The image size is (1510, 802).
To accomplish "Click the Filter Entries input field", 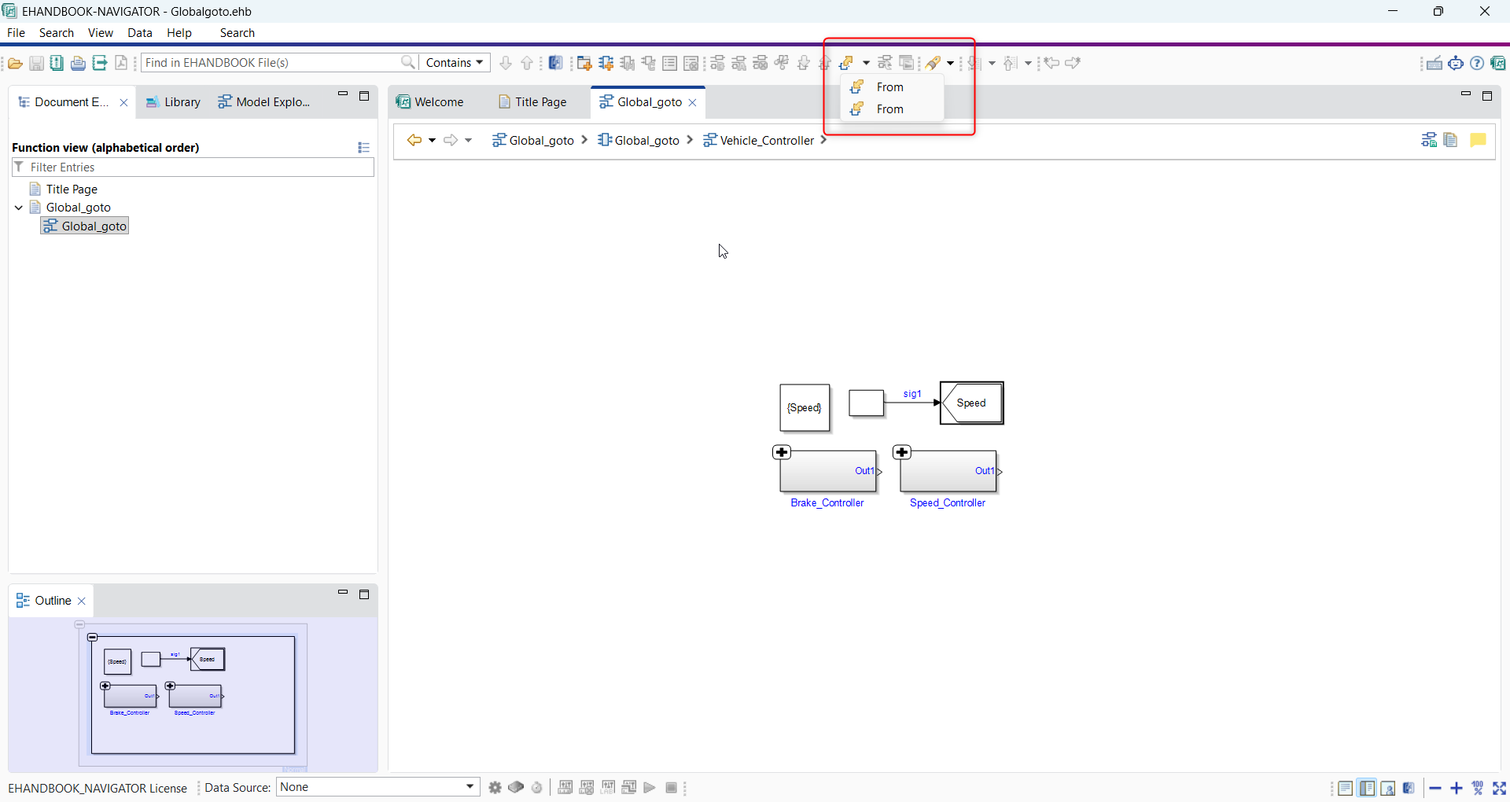I will click(x=193, y=167).
